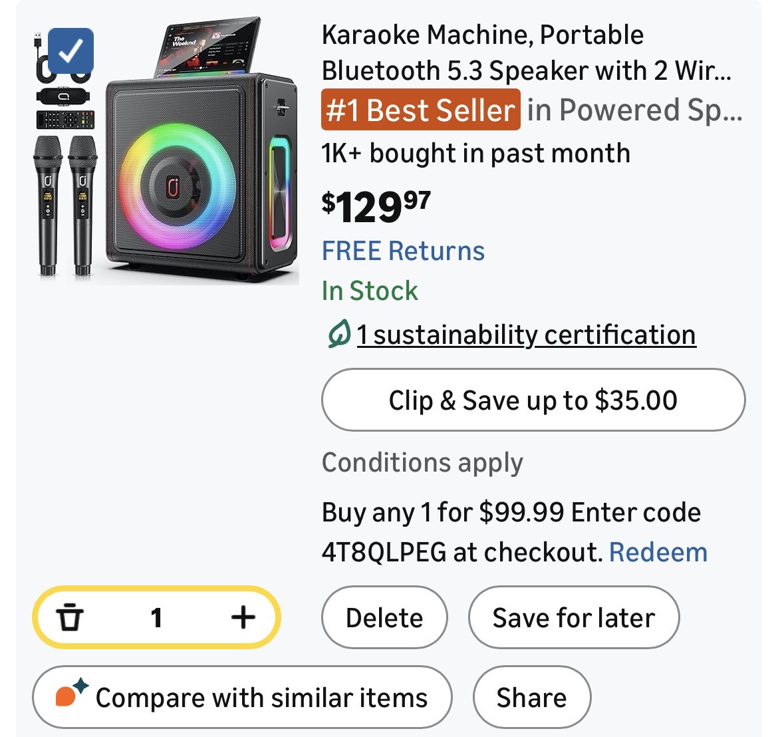The width and height of the screenshot is (778, 737).
Task: Click the quantity value 1
Action: pos(156,617)
